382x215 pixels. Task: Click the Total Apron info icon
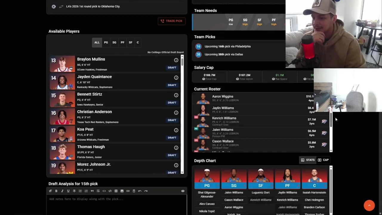[x=237, y=79]
